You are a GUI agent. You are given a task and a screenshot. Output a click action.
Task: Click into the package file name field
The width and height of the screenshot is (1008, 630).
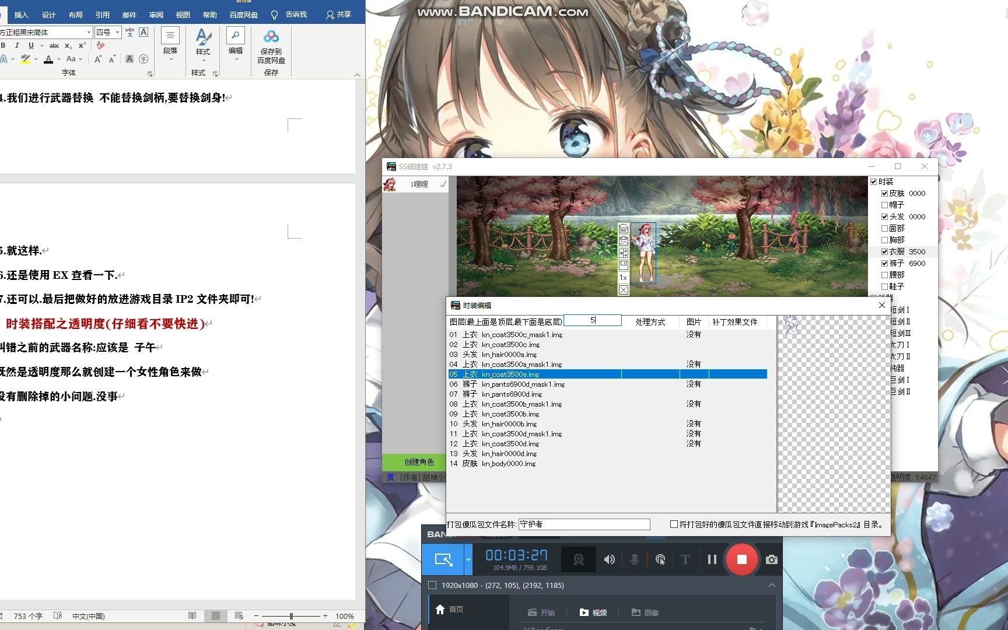click(584, 524)
